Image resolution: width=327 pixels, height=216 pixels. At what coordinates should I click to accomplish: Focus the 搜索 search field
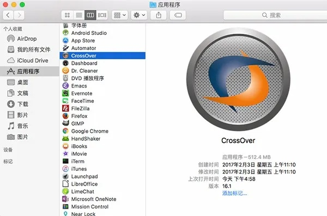click(x=275, y=15)
